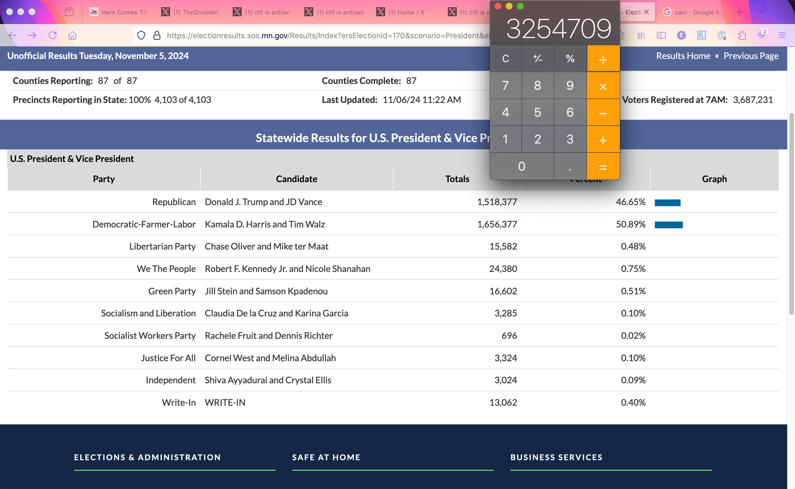Screen dimensions: 795x489
Task: Click the tracking protection shield icon
Action: (141, 35)
